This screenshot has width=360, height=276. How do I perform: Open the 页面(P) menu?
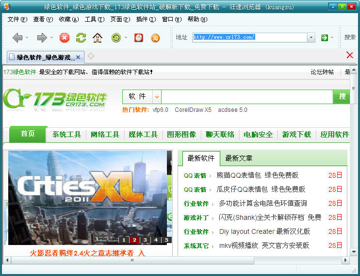coord(120,19)
